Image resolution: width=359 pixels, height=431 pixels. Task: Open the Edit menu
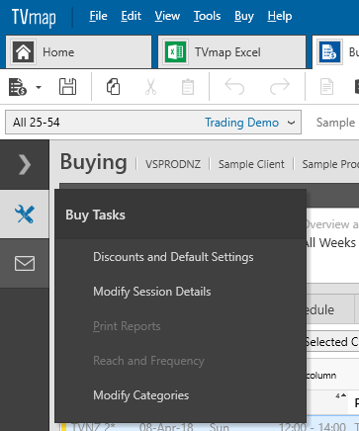[131, 16]
